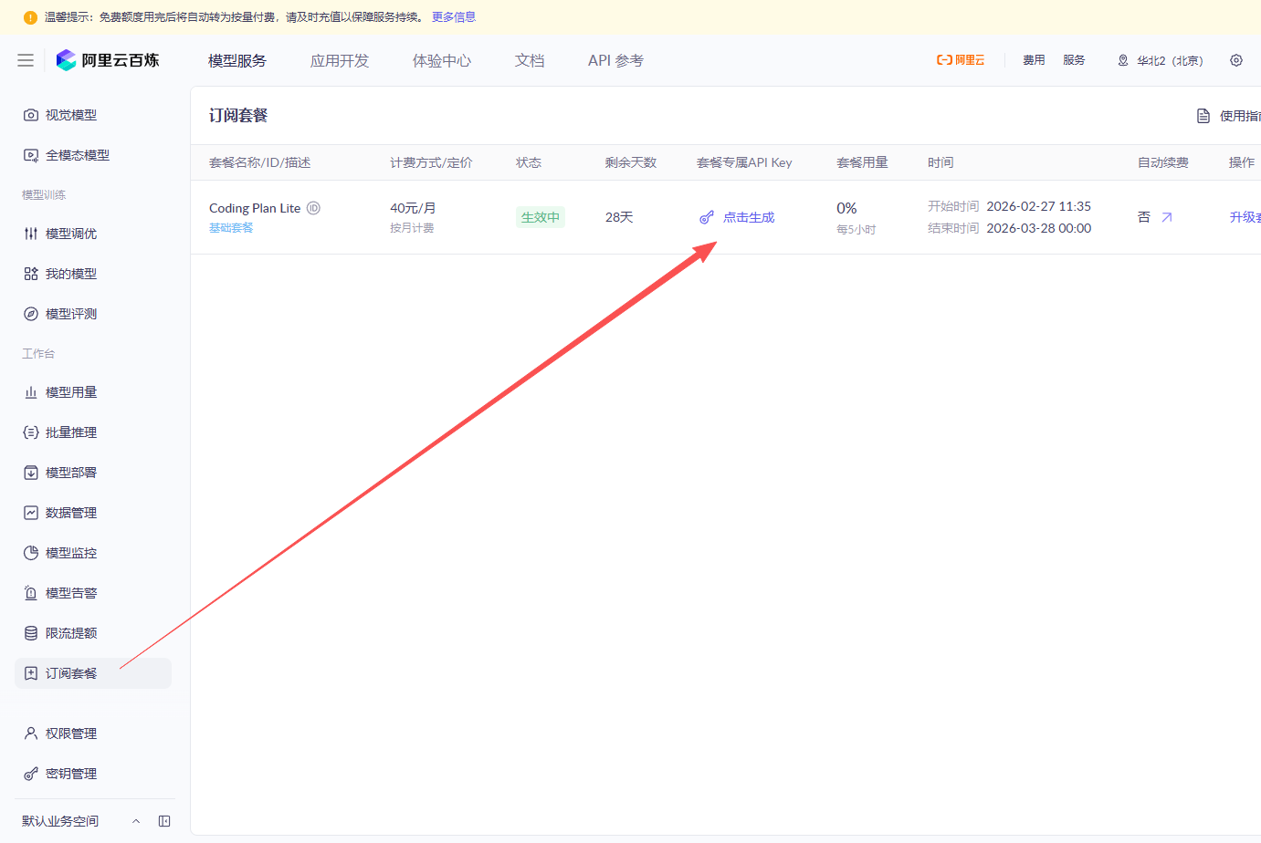
Task: Switch to the 应用开发 tab
Action: coord(340,60)
